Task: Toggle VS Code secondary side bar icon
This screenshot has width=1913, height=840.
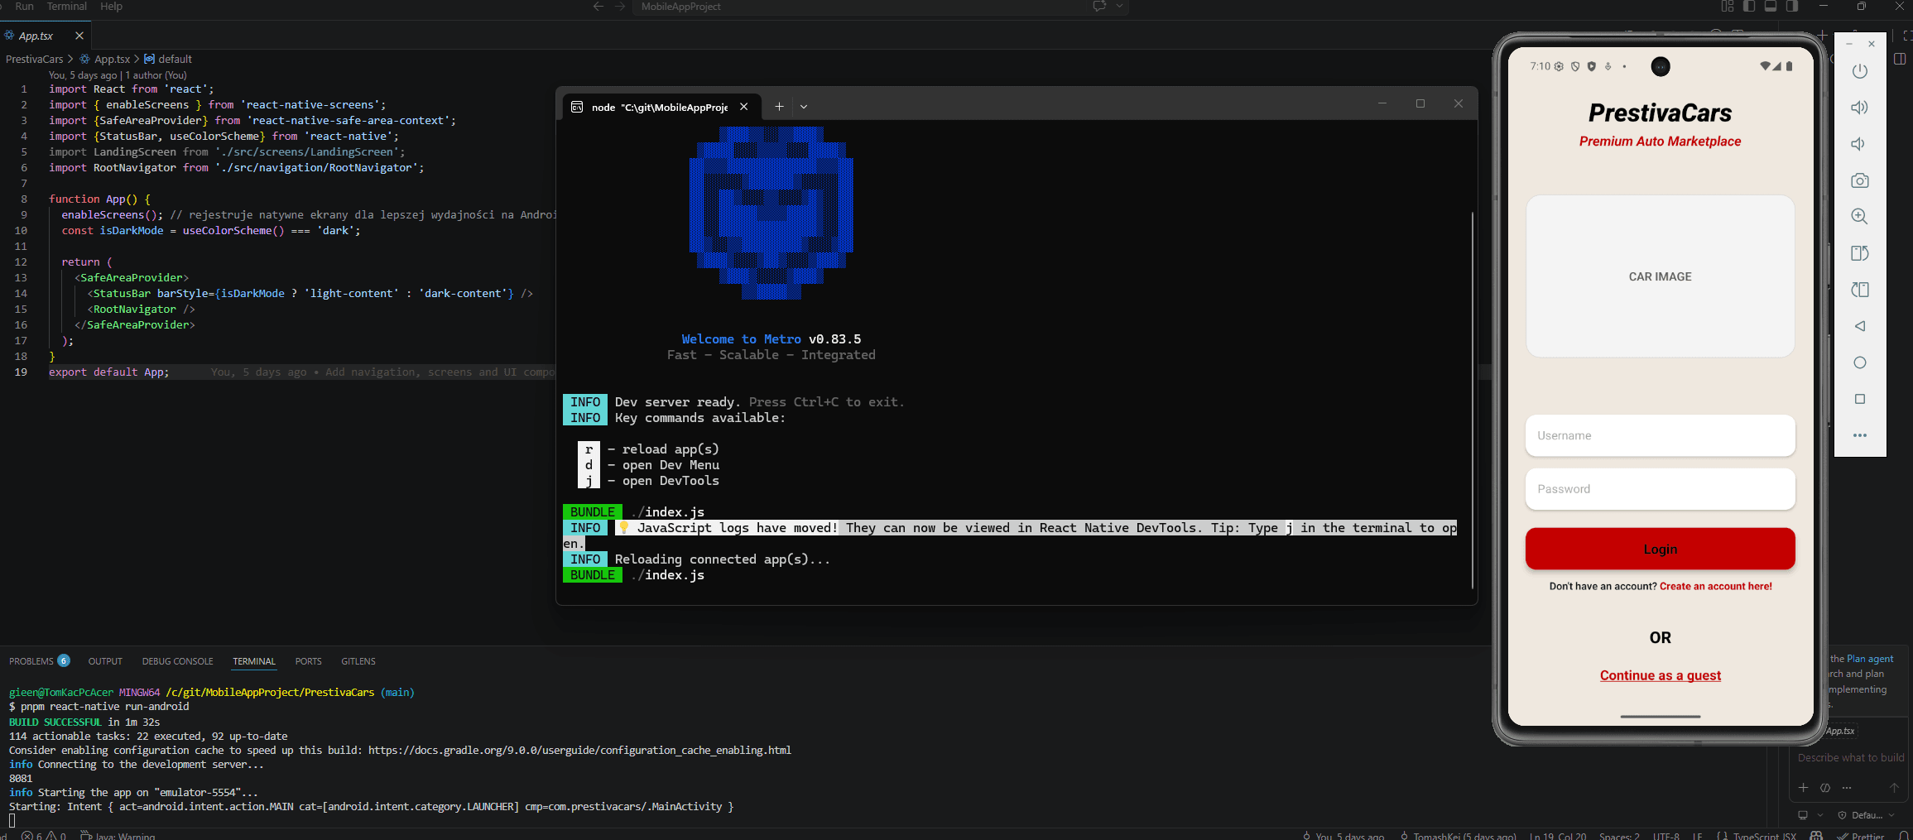Action: click(1792, 7)
